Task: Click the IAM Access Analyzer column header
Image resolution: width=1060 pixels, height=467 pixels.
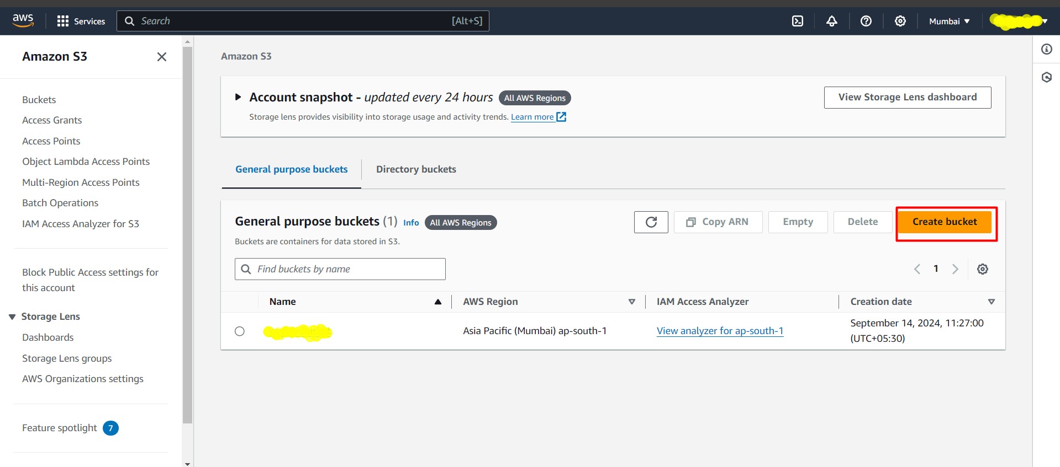Action: point(703,302)
